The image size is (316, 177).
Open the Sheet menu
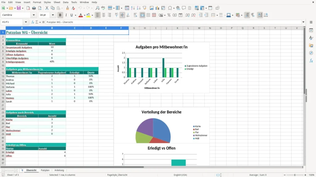pos(57,2)
